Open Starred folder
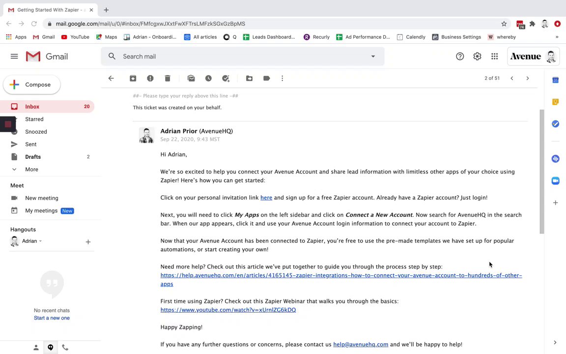Viewport: 566px width, 354px height. click(x=47, y=119)
